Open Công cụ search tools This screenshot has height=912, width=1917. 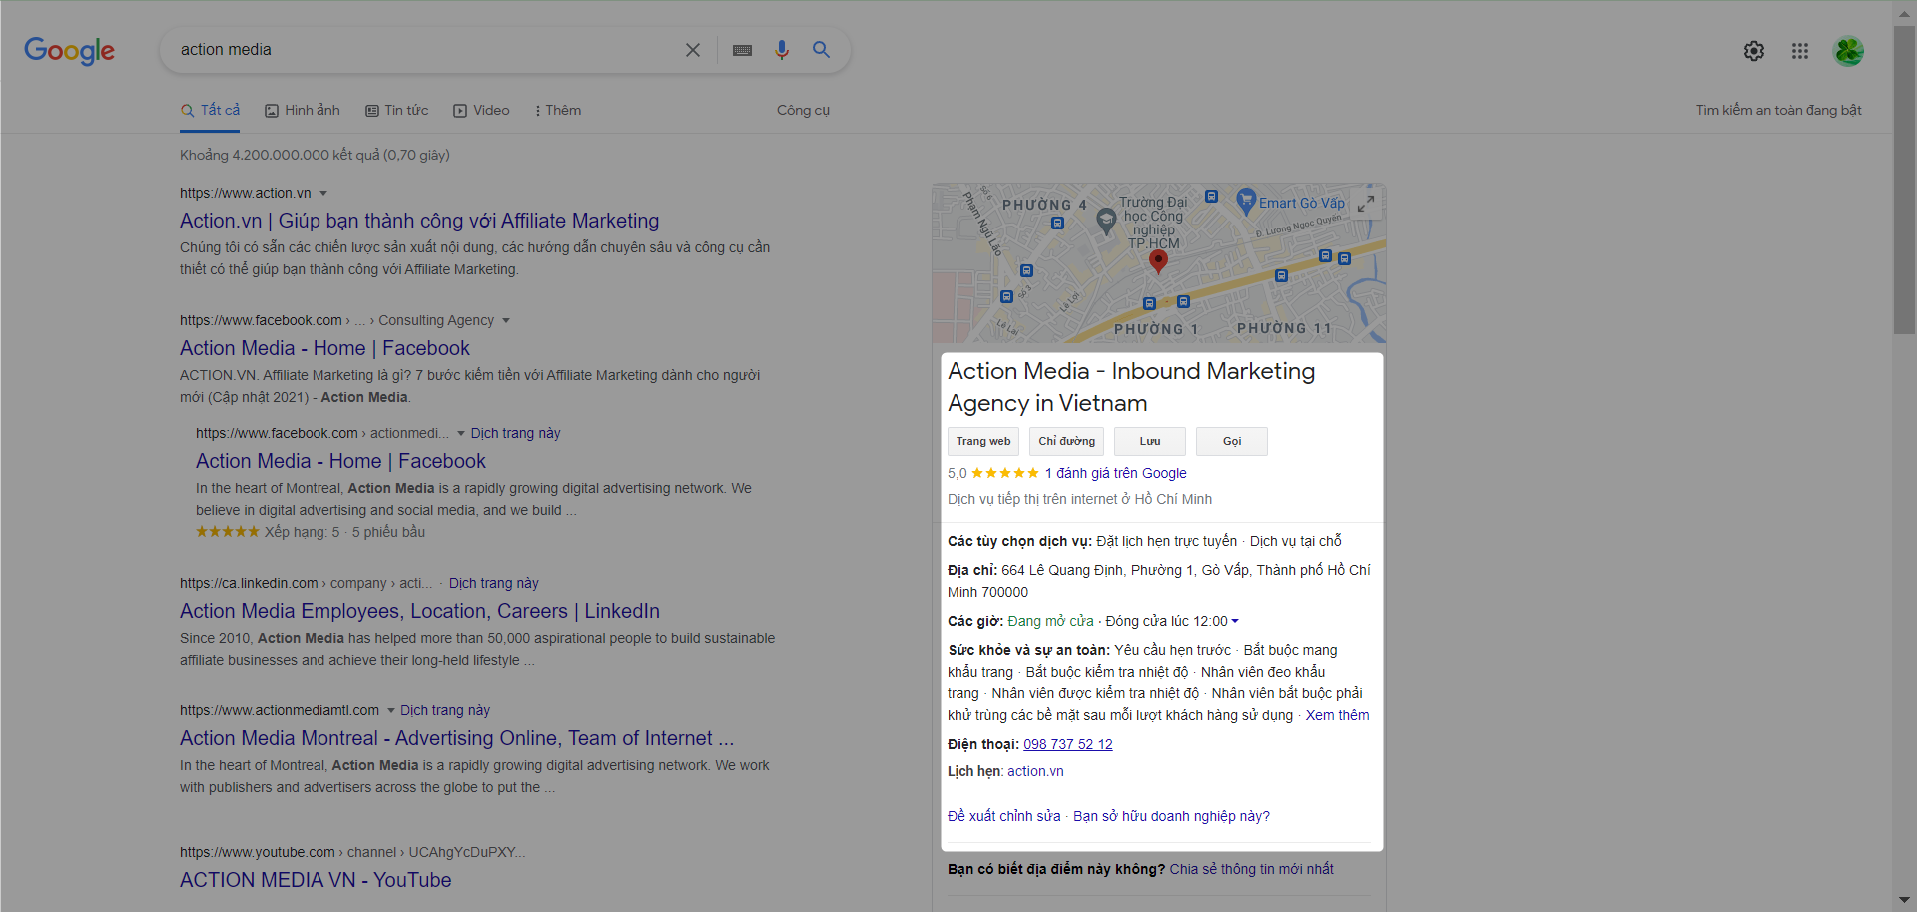click(803, 110)
